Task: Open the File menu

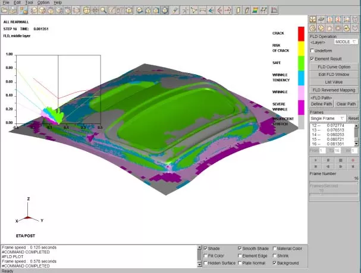Action: (6, 2)
